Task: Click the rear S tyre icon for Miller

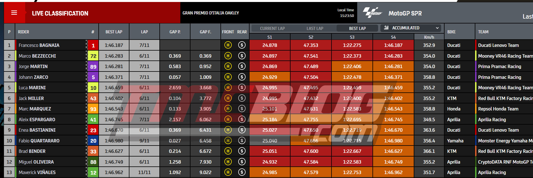Action: [x=242, y=98]
